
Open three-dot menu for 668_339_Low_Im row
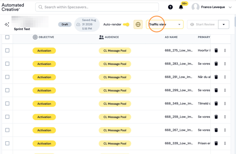point(225,143)
